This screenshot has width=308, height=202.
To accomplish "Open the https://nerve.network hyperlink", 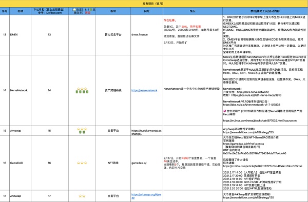I will 144,90.
